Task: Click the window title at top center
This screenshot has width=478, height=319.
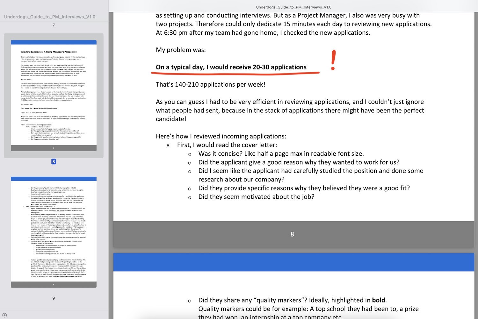Action: (293, 7)
